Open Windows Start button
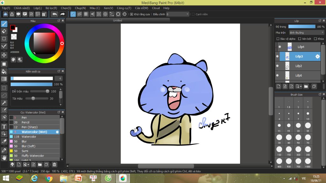Image resolution: width=326 pixels, height=183 pixels. pos(6,179)
